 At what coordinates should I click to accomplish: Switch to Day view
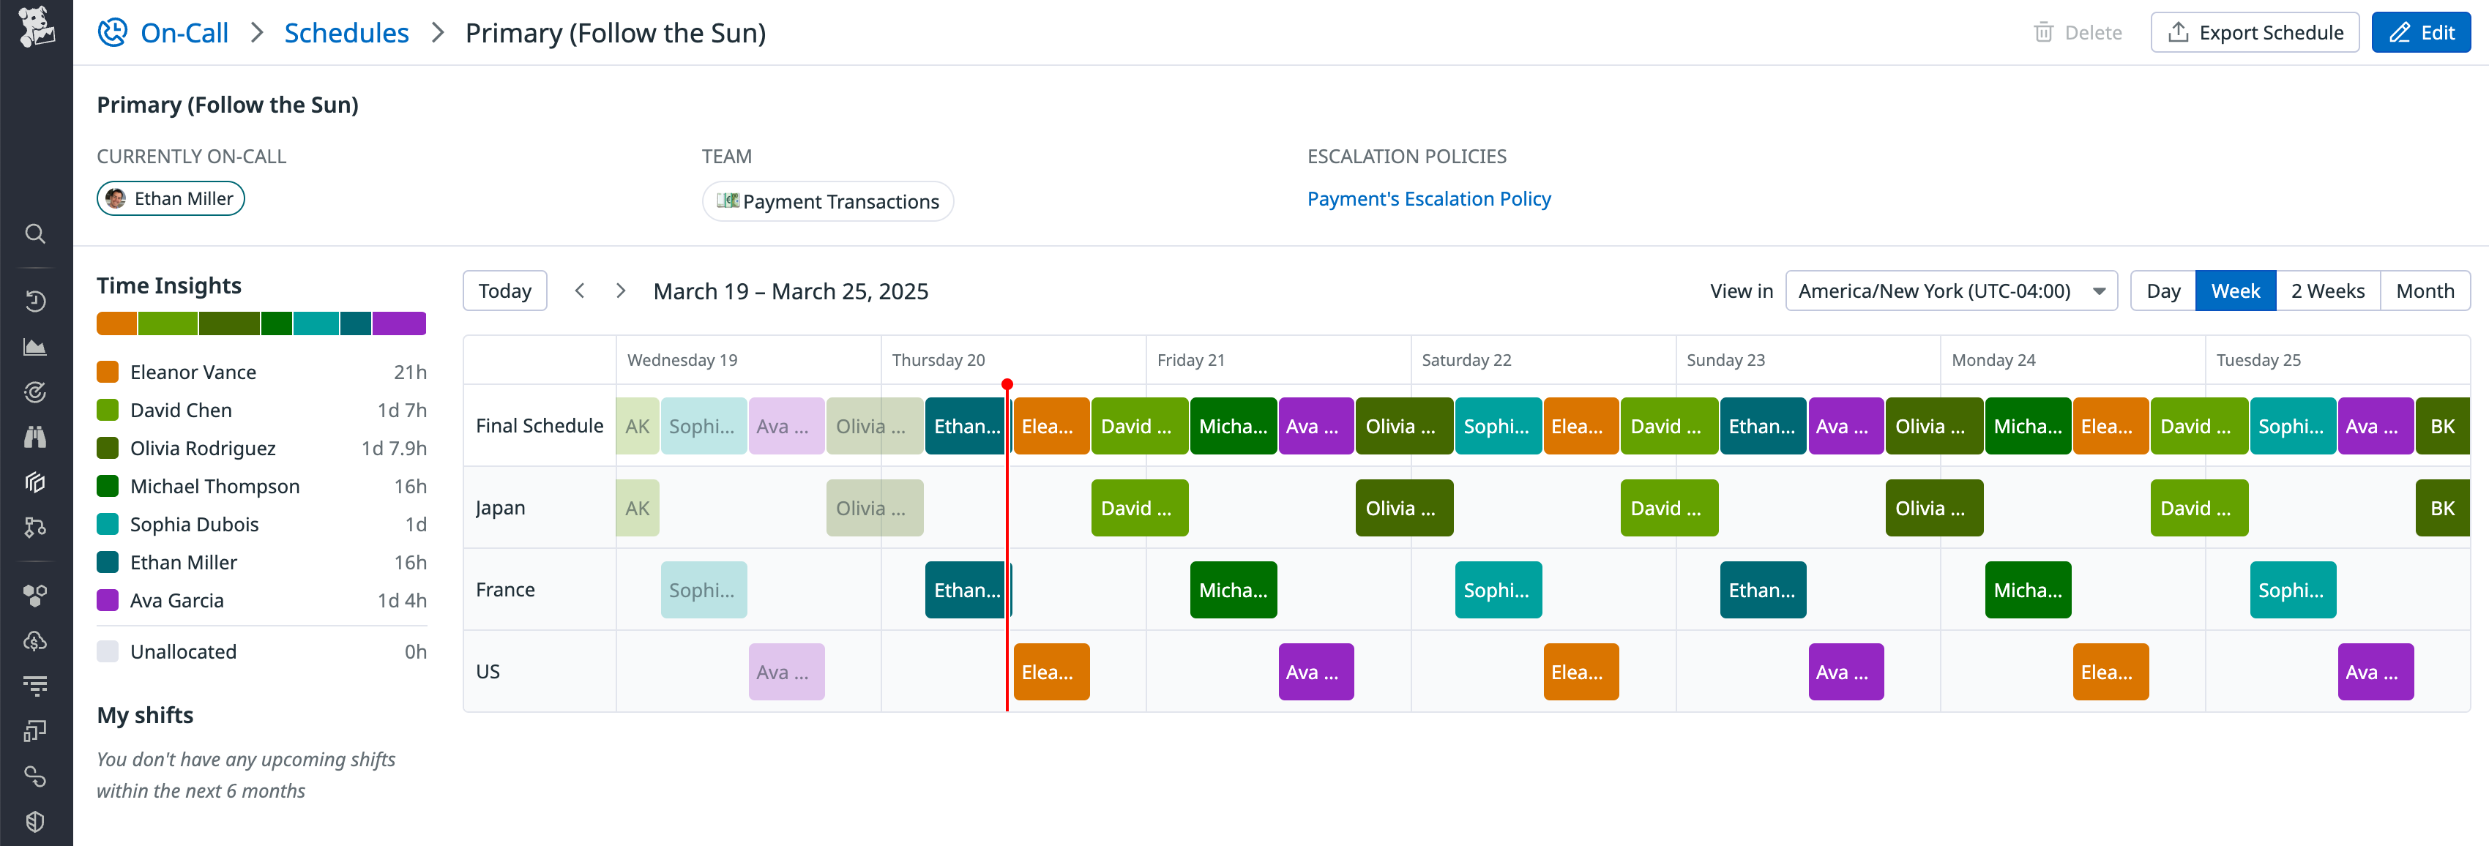click(2163, 290)
